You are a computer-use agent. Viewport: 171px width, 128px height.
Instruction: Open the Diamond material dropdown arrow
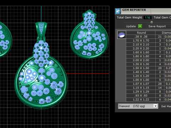(x=155, y=106)
